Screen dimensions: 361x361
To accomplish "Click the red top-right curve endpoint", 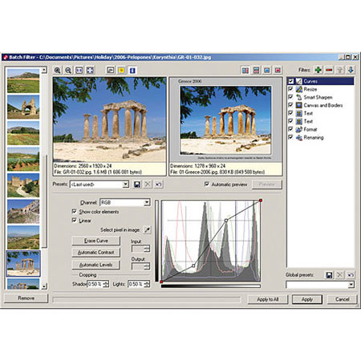I will click(x=261, y=201).
